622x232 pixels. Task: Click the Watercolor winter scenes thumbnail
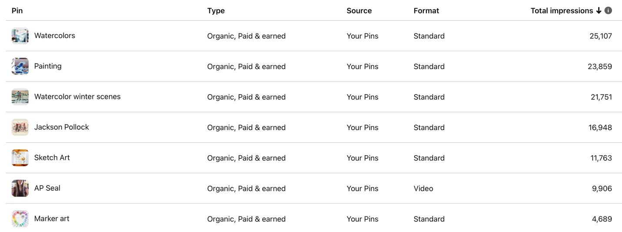(x=20, y=97)
